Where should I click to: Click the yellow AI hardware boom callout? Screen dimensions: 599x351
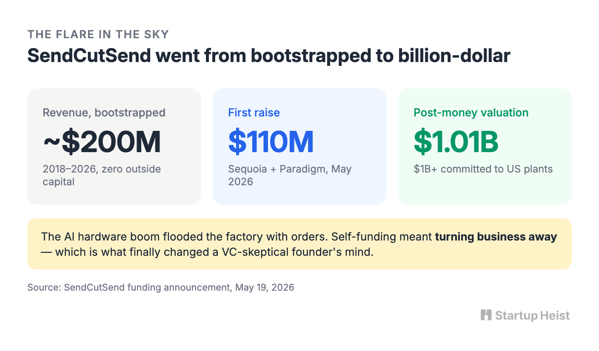(x=299, y=244)
